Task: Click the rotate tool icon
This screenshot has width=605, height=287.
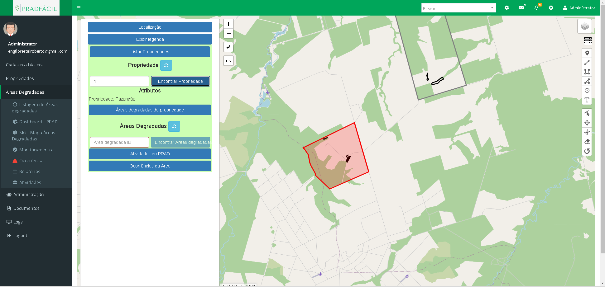Action: point(587,151)
